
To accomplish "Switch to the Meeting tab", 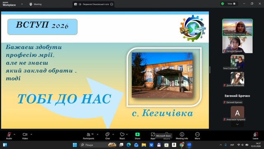I will 35,4.
